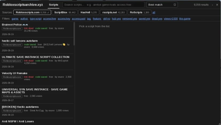Open ULTIMATE SAVE INSTANCE SCRIPT COLLECTION entry
The width and height of the screenshot is (221, 125).
[37, 62]
